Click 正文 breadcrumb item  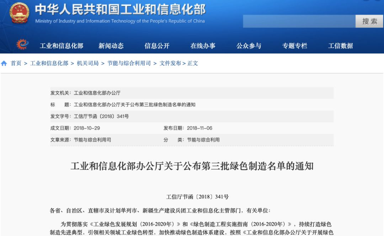pos(193,63)
